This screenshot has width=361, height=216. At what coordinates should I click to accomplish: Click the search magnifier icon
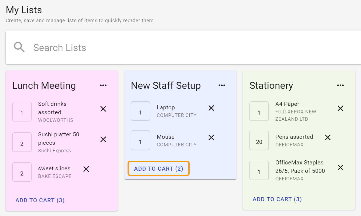pos(19,47)
